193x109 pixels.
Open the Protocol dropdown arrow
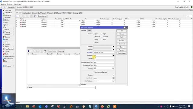tap(113, 55)
